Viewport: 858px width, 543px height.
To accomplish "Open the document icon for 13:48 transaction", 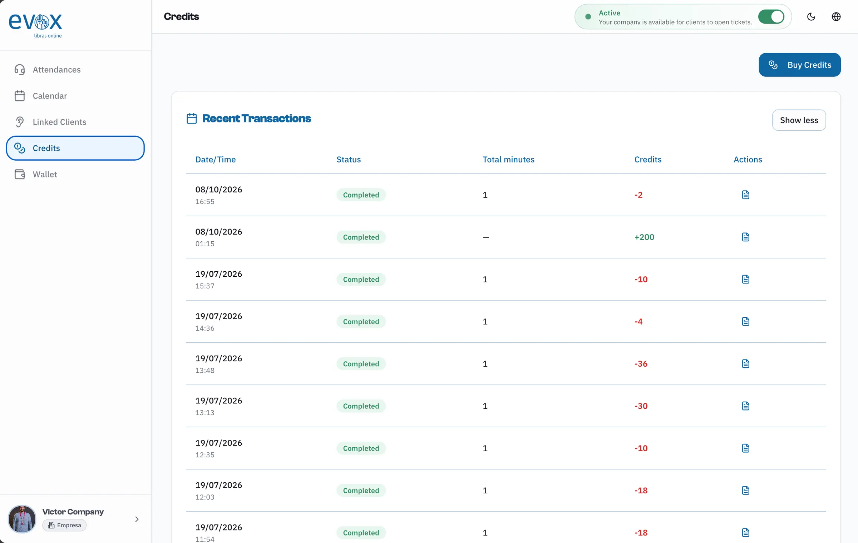I will 745,364.
